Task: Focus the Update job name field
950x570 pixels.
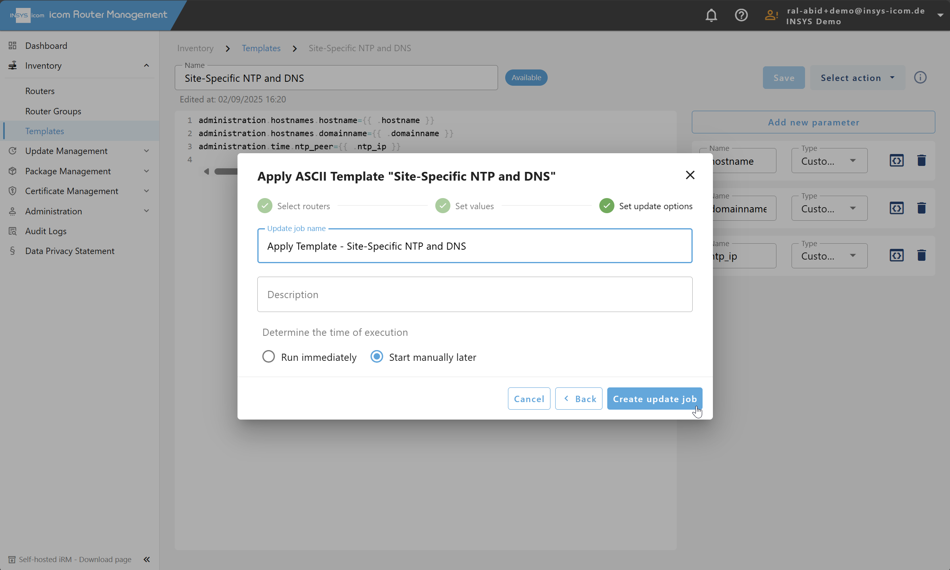Action: [x=475, y=246]
